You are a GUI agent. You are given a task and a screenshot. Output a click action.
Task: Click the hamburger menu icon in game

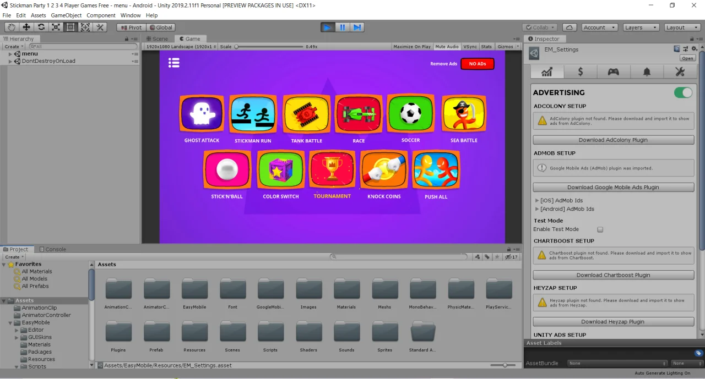click(174, 63)
